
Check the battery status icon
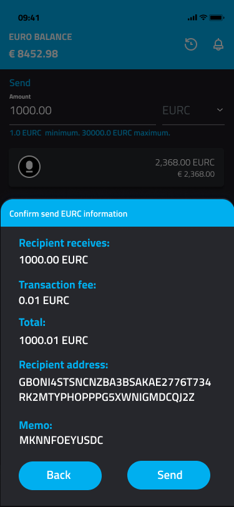(217, 17)
